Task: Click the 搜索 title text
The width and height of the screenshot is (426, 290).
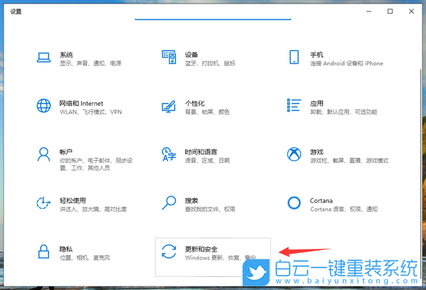Action: [192, 200]
